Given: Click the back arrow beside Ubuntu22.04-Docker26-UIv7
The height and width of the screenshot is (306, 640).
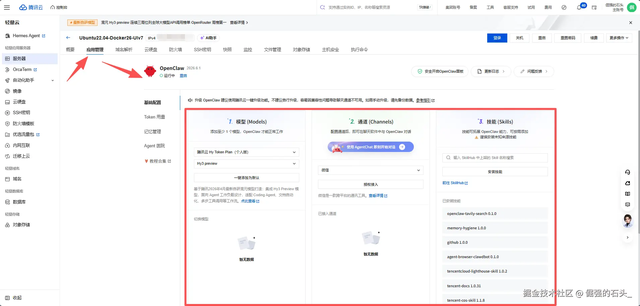Looking at the screenshot, I should (x=68, y=38).
